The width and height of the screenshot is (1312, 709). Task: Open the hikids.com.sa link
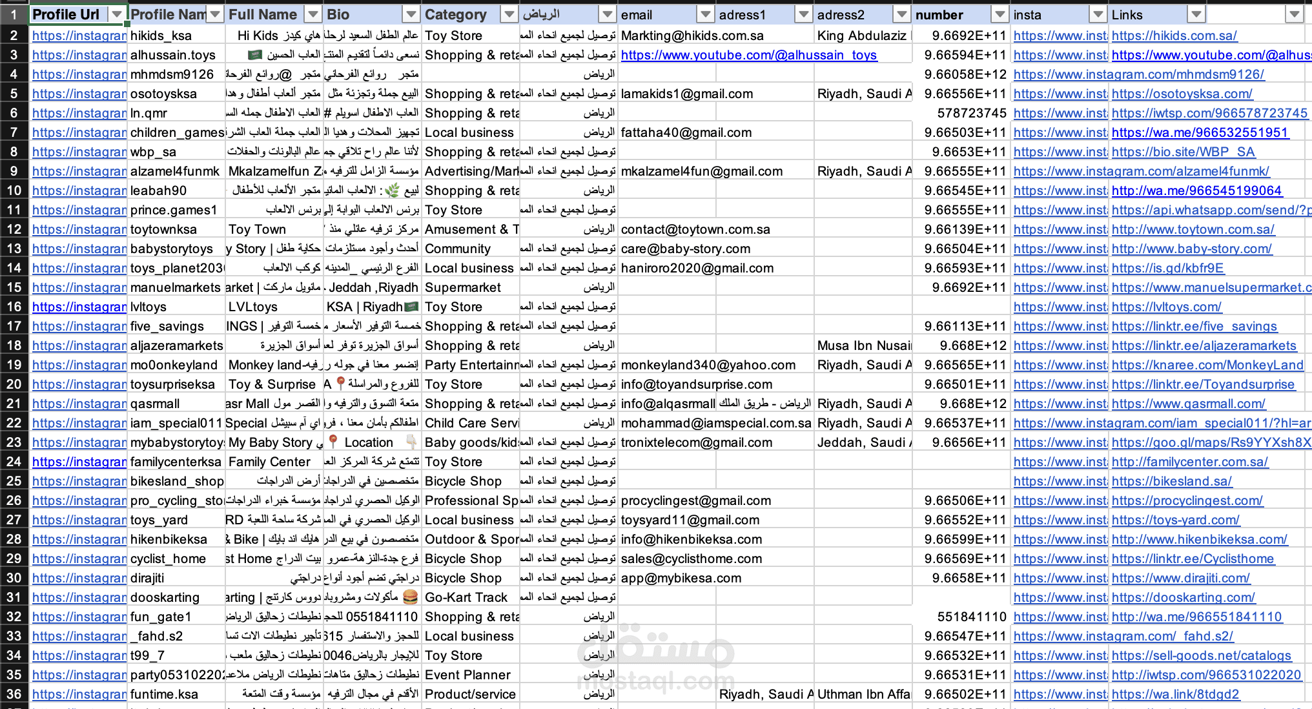click(1174, 36)
